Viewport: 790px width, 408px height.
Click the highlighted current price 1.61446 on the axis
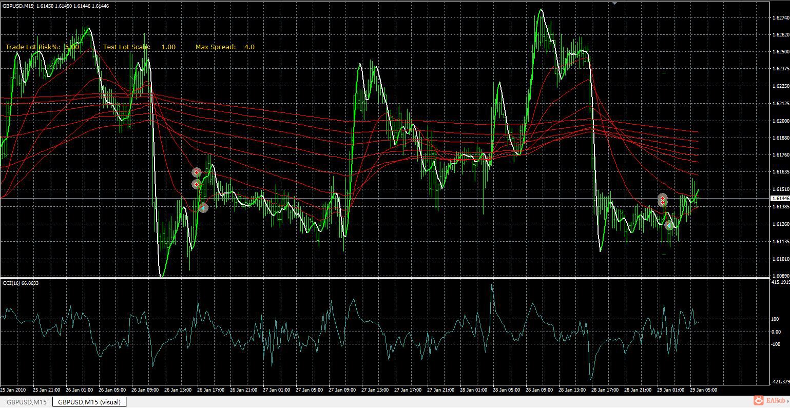[780, 198]
